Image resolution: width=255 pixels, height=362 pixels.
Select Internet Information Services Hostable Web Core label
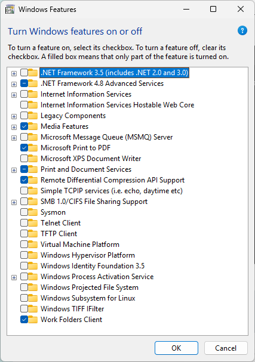[x=117, y=105]
